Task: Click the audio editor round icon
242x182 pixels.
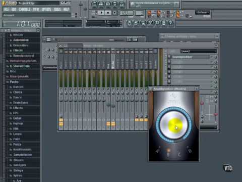Action: (x=150, y=23)
